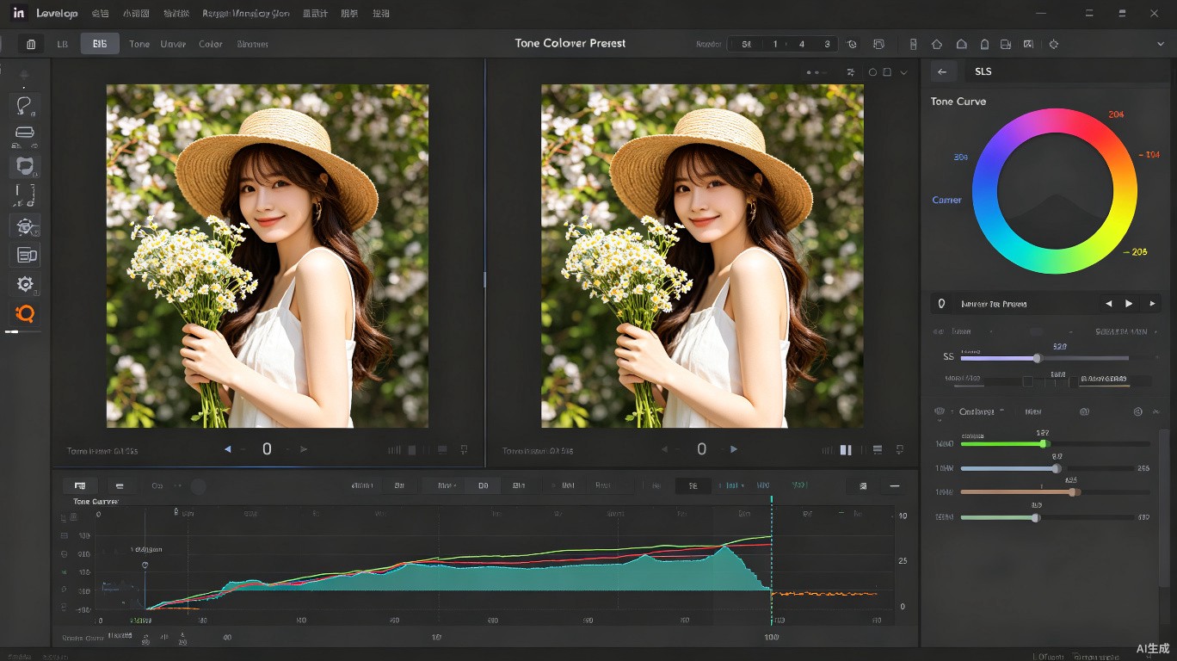Select the eye target tool in left sidebar
The image size is (1177, 661).
pos(25,226)
